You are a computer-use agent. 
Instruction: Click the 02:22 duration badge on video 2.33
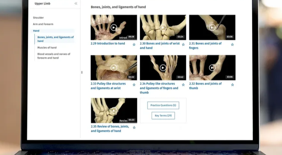(x=131, y=77)
